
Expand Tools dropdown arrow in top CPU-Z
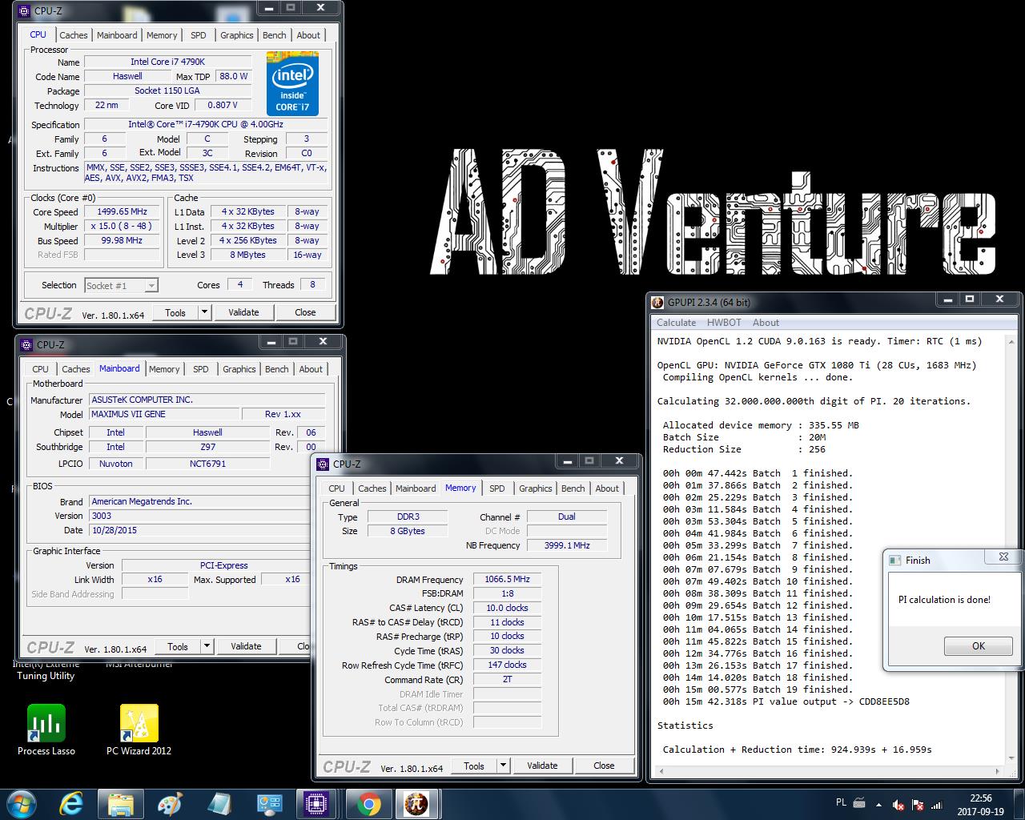point(204,312)
